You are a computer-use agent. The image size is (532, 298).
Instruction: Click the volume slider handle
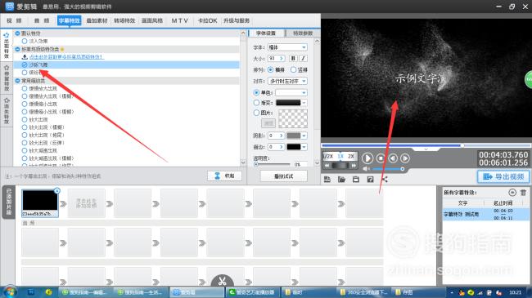coord(403,169)
